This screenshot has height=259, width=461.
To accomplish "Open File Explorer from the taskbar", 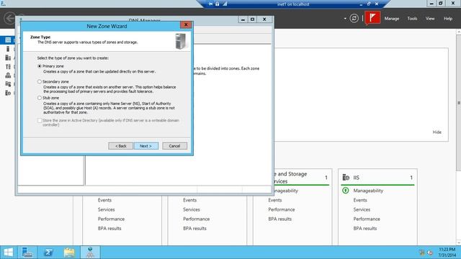I will click(69, 253).
